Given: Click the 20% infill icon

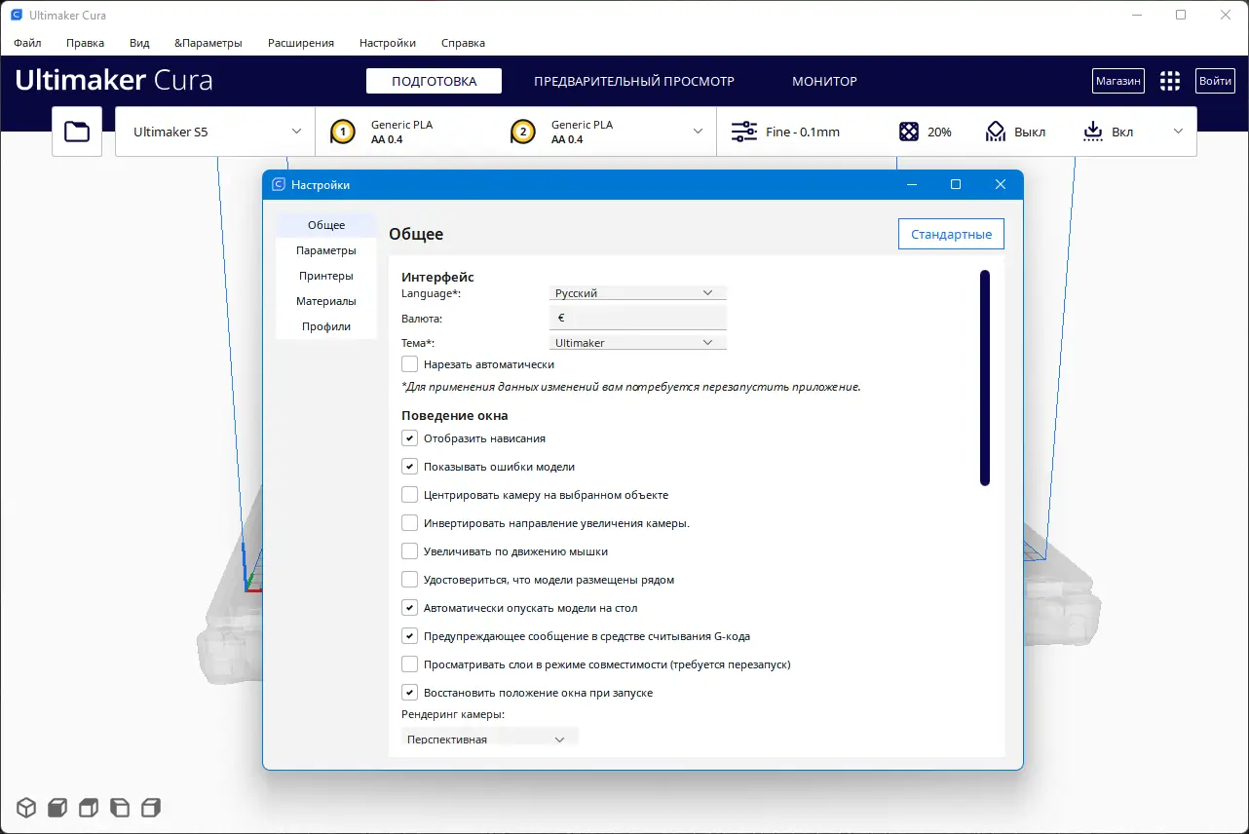Looking at the screenshot, I should click(908, 132).
